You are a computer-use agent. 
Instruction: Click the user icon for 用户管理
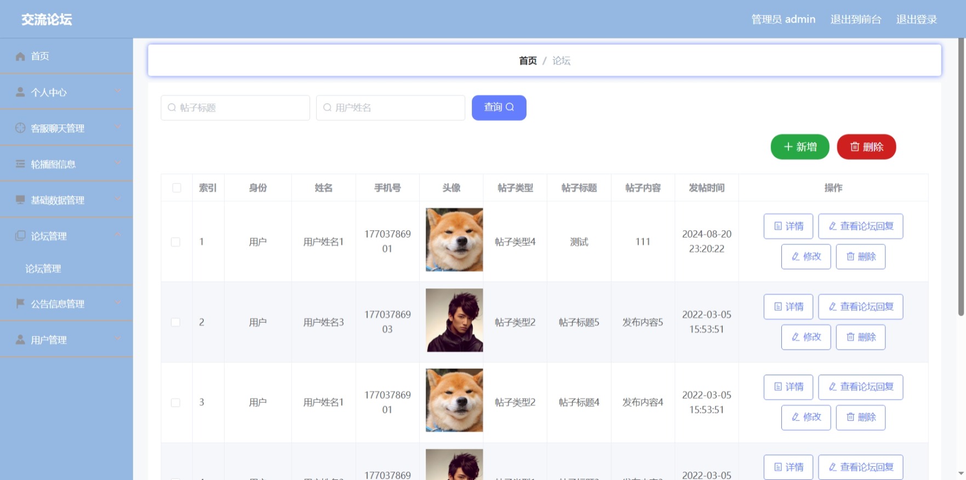coord(20,339)
